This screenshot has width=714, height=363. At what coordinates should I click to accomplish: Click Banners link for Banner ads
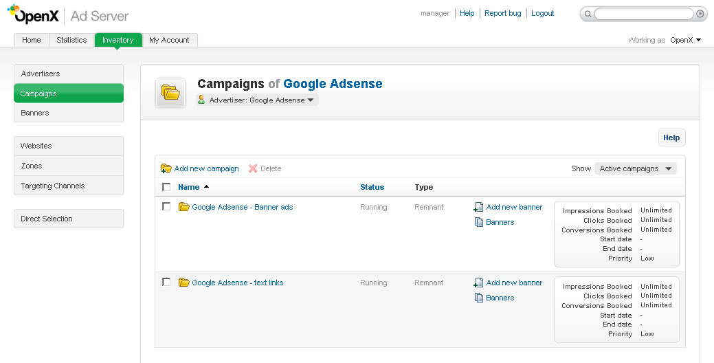click(x=500, y=222)
